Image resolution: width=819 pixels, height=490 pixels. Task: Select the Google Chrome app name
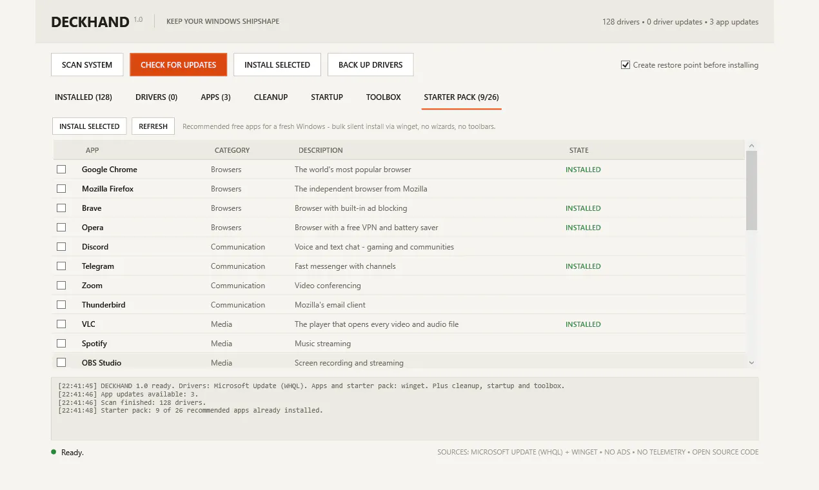coord(110,170)
